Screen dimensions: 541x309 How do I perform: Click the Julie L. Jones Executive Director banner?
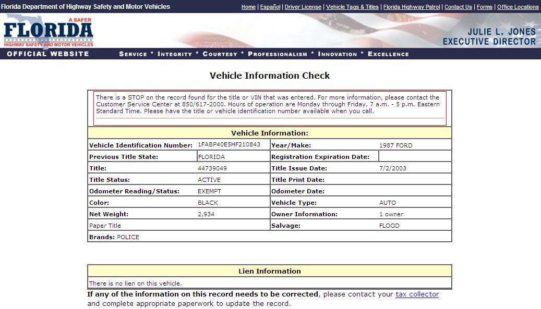489,36
